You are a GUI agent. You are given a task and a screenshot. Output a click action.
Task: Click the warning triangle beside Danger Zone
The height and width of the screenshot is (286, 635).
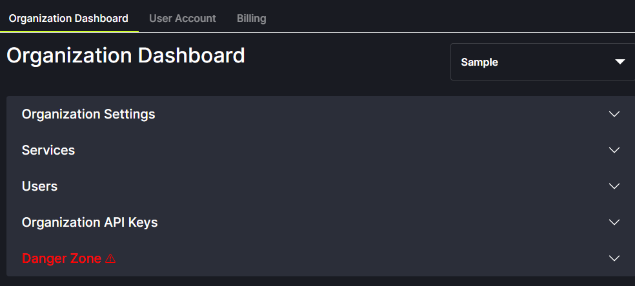[x=110, y=258]
